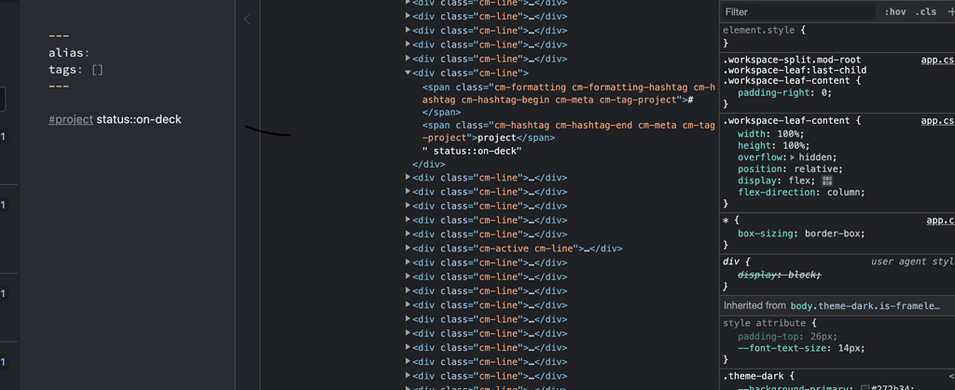Viewport: 955px width, 390px height.
Task: Open the #project tag link in the note
Action: click(x=71, y=120)
